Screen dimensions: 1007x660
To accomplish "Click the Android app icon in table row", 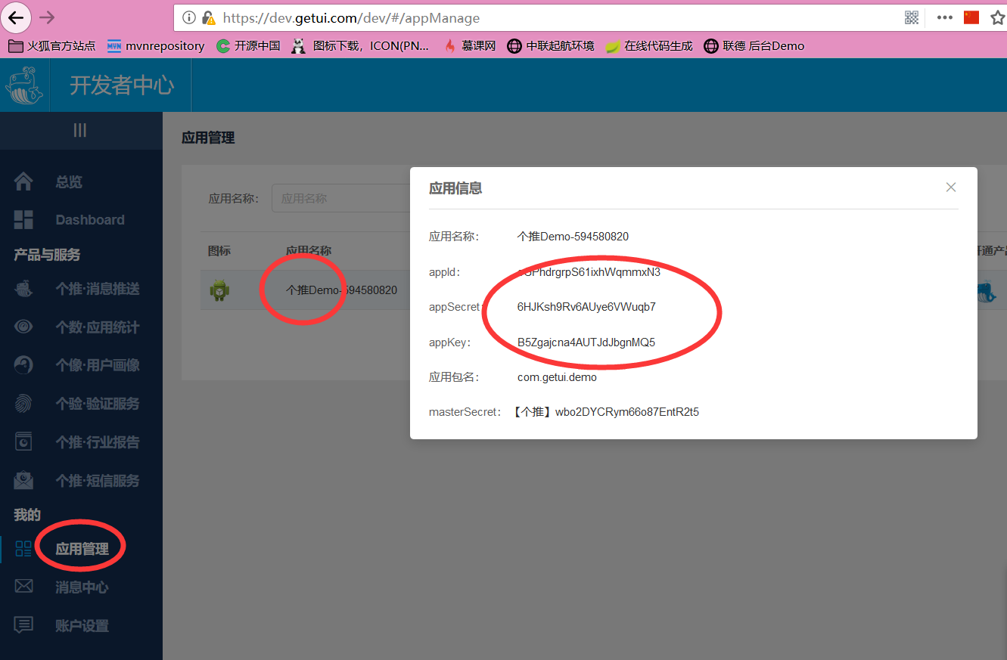I will tap(219, 290).
